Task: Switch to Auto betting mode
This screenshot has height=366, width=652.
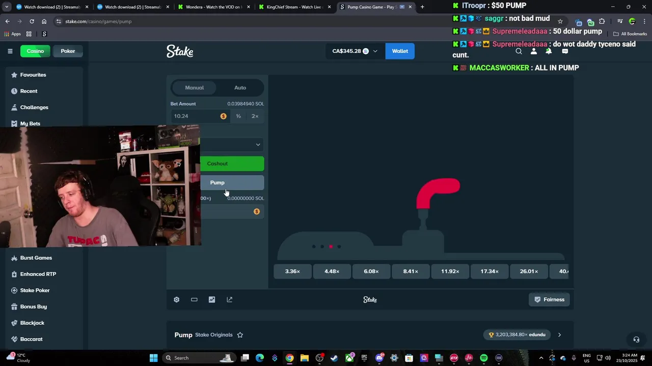Action: click(x=240, y=87)
